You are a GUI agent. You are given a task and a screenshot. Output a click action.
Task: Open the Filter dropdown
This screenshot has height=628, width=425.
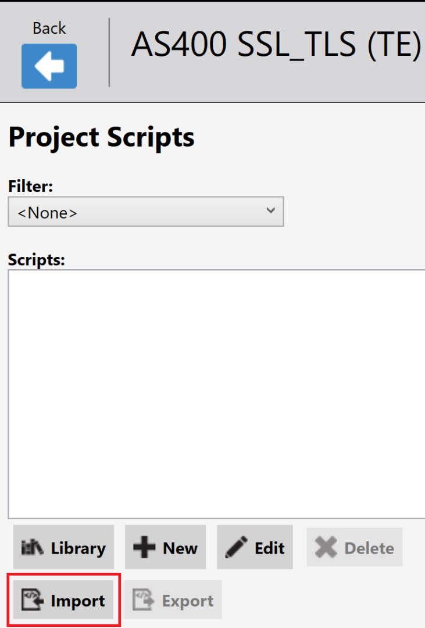pyautogui.click(x=145, y=212)
